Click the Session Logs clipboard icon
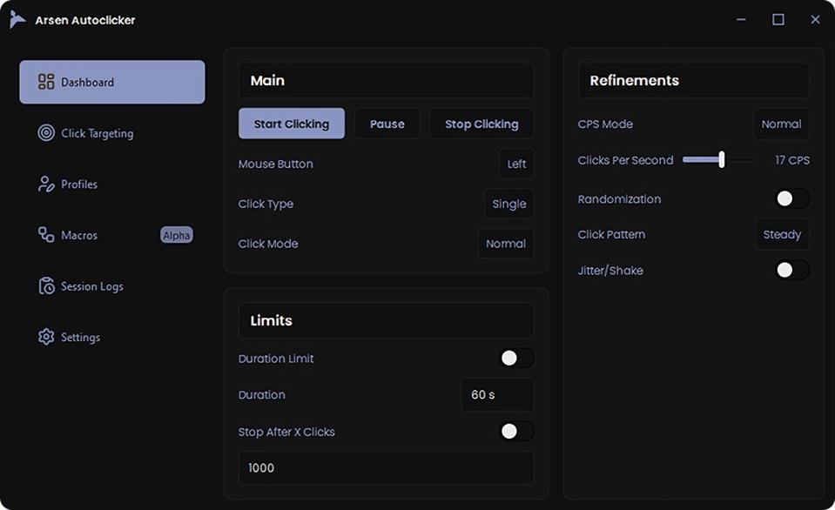The width and height of the screenshot is (835, 510). coord(46,286)
